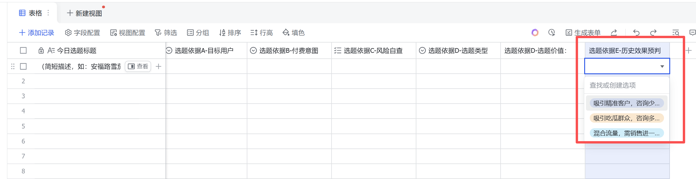Click the 新建视图 tab to create view

click(x=85, y=13)
